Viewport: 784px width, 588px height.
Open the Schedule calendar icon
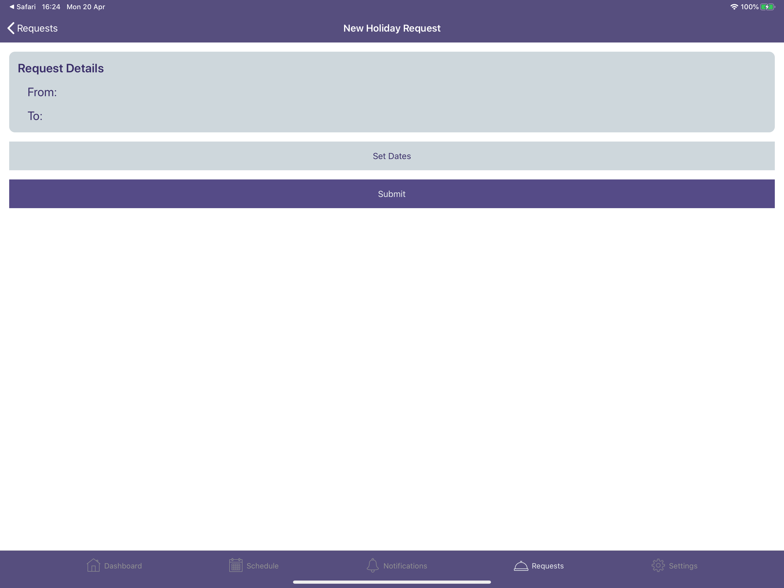click(x=236, y=565)
